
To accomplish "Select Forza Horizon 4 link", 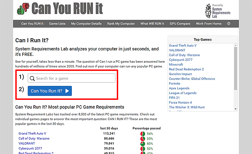I will click(180, 103).
